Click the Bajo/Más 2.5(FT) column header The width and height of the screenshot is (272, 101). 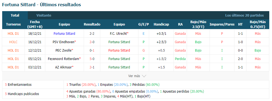coord(198,24)
